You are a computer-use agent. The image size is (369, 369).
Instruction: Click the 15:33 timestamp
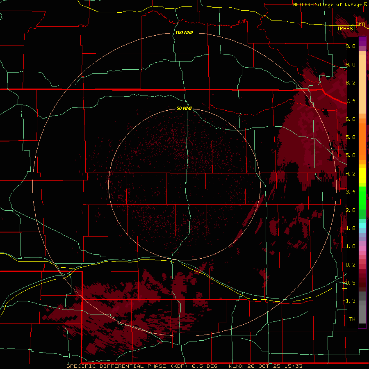293,366
